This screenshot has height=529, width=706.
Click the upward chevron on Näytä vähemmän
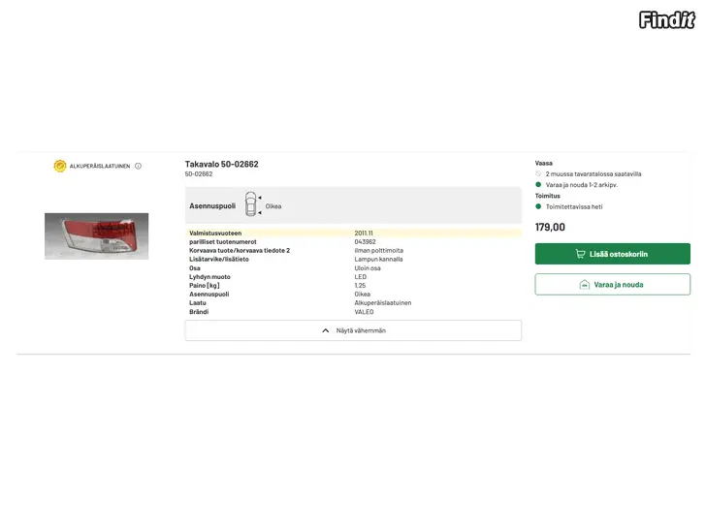[326, 330]
